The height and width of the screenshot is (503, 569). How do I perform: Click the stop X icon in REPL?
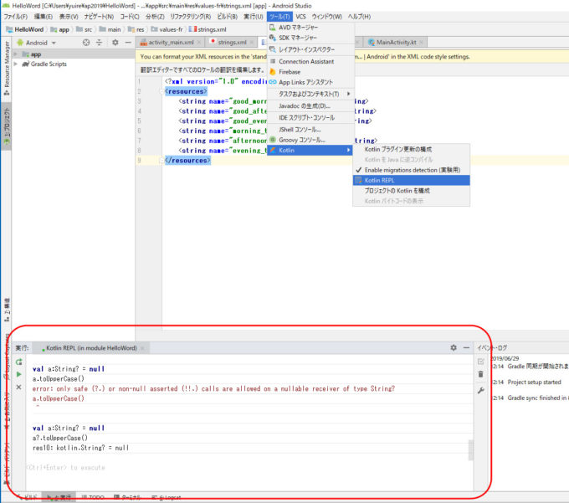pyautogui.click(x=19, y=388)
